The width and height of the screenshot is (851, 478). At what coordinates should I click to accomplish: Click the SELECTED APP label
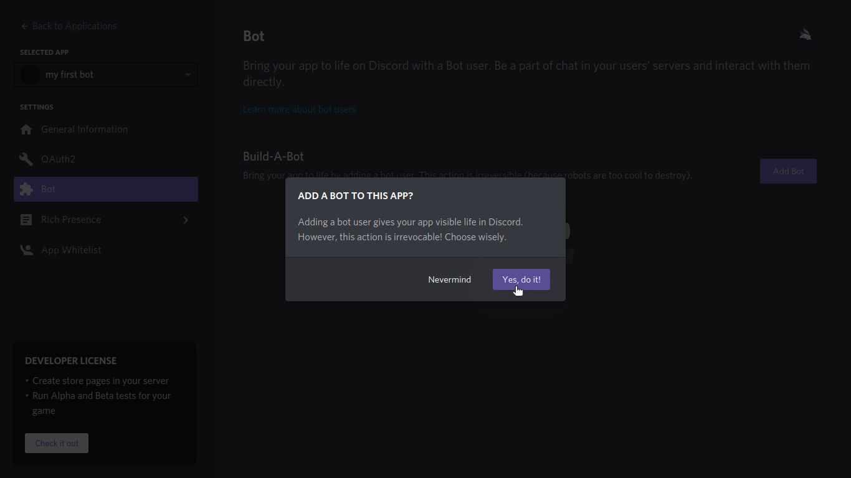click(44, 52)
